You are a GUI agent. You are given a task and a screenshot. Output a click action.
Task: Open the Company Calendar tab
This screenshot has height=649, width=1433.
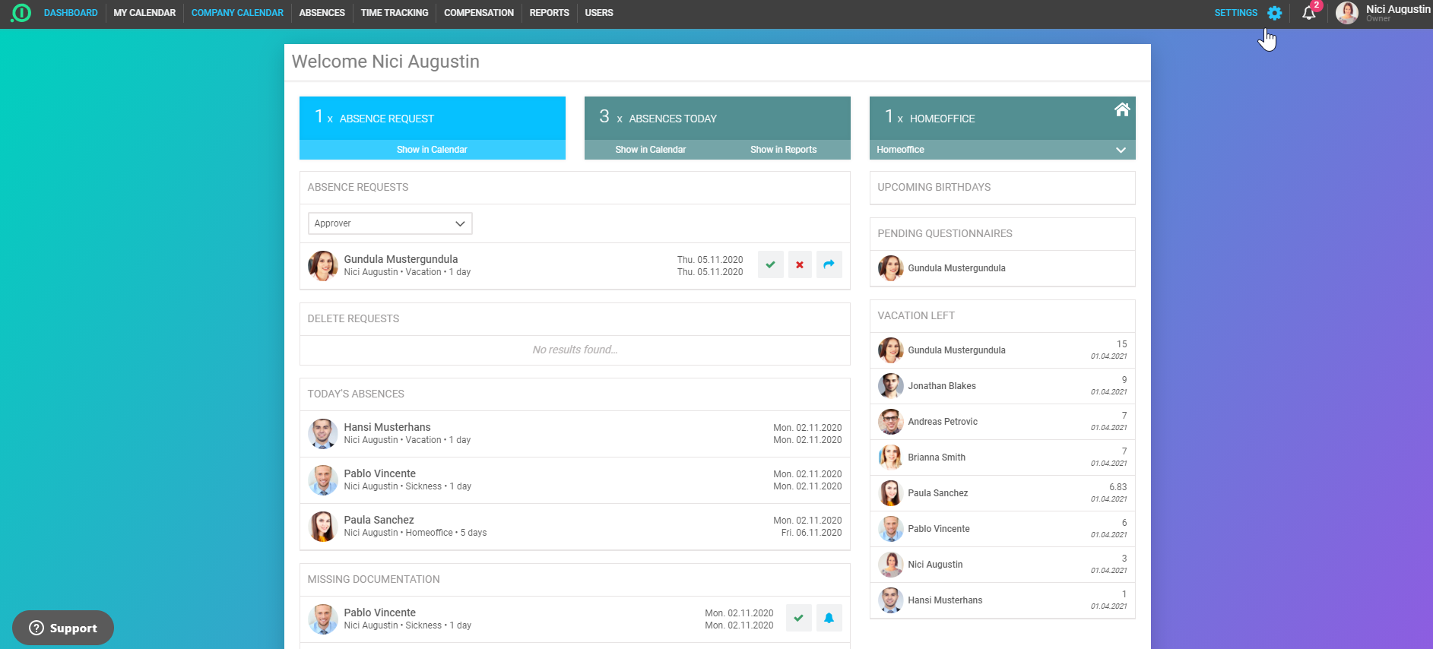pyautogui.click(x=237, y=13)
